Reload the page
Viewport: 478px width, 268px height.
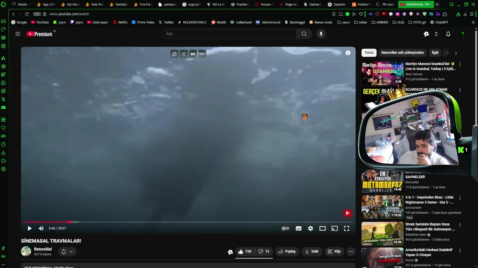(27, 14)
